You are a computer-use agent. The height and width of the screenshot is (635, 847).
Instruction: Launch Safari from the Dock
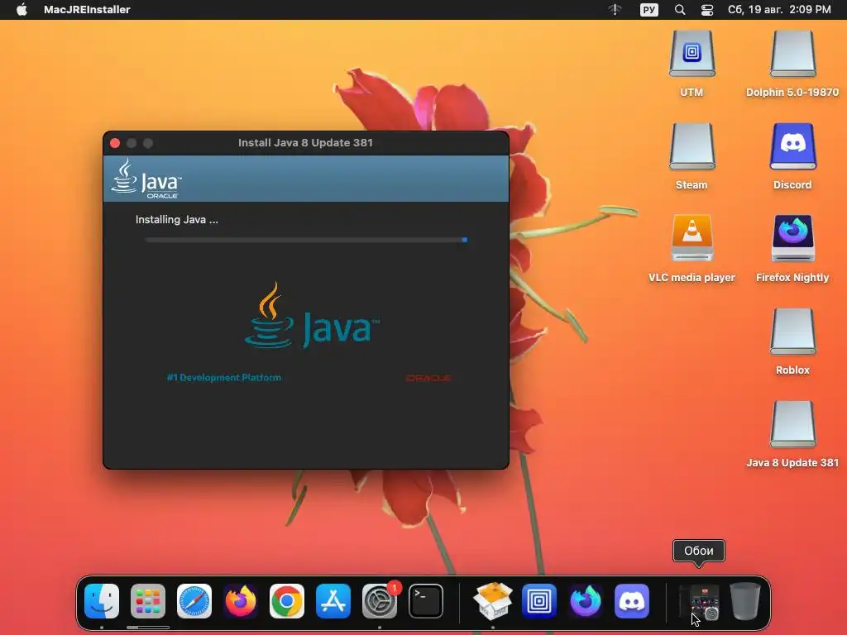point(194,600)
